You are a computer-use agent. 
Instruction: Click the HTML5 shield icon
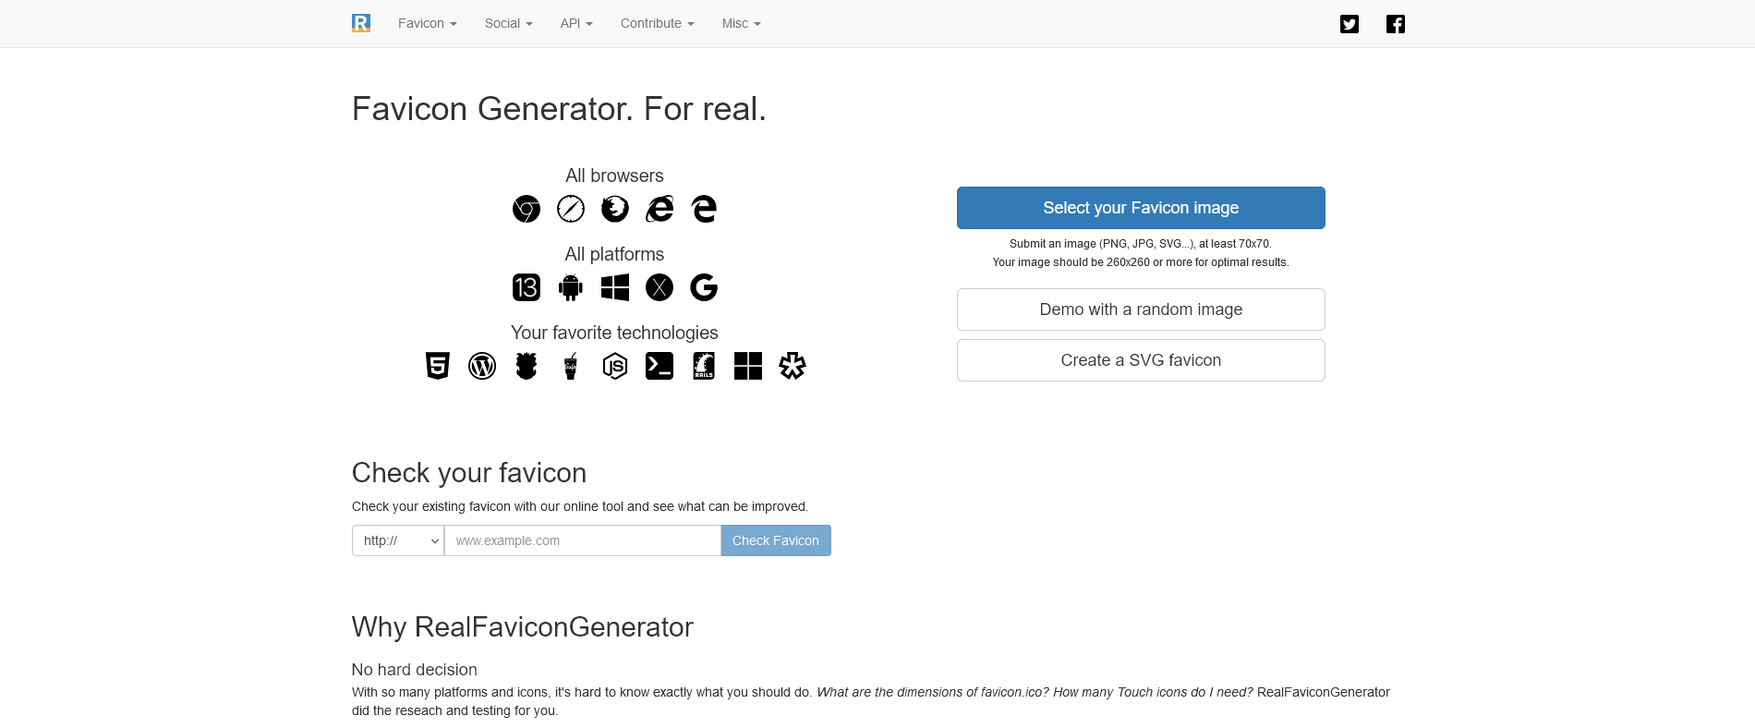click(x=438, y=366)
